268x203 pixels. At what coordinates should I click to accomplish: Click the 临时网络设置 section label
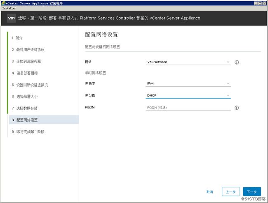(x=95, y=73)
